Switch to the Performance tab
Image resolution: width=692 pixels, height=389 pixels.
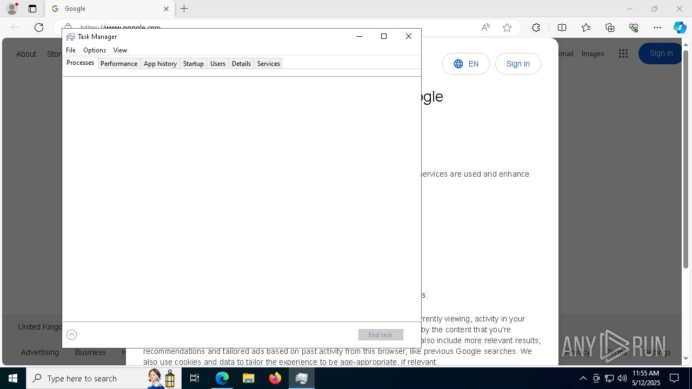click(119, 64)
